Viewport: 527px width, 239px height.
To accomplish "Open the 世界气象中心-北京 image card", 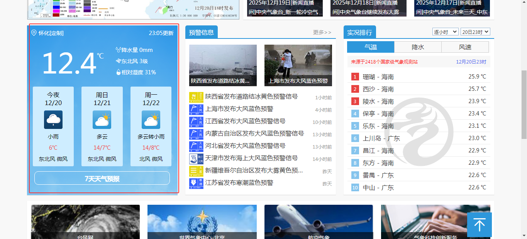I will pos(202,222).
